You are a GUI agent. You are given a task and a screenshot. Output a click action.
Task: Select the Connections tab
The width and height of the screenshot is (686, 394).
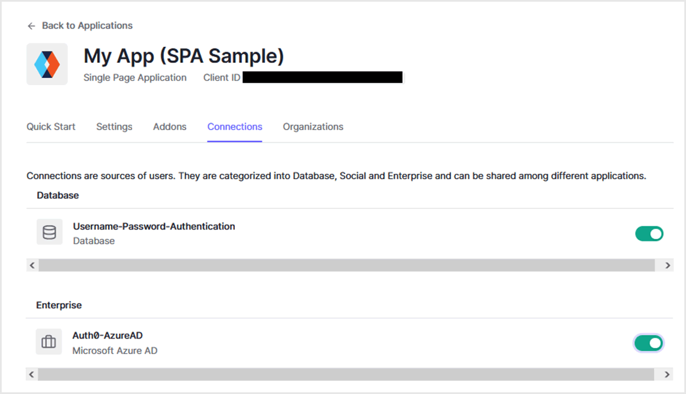pos(235,127)
